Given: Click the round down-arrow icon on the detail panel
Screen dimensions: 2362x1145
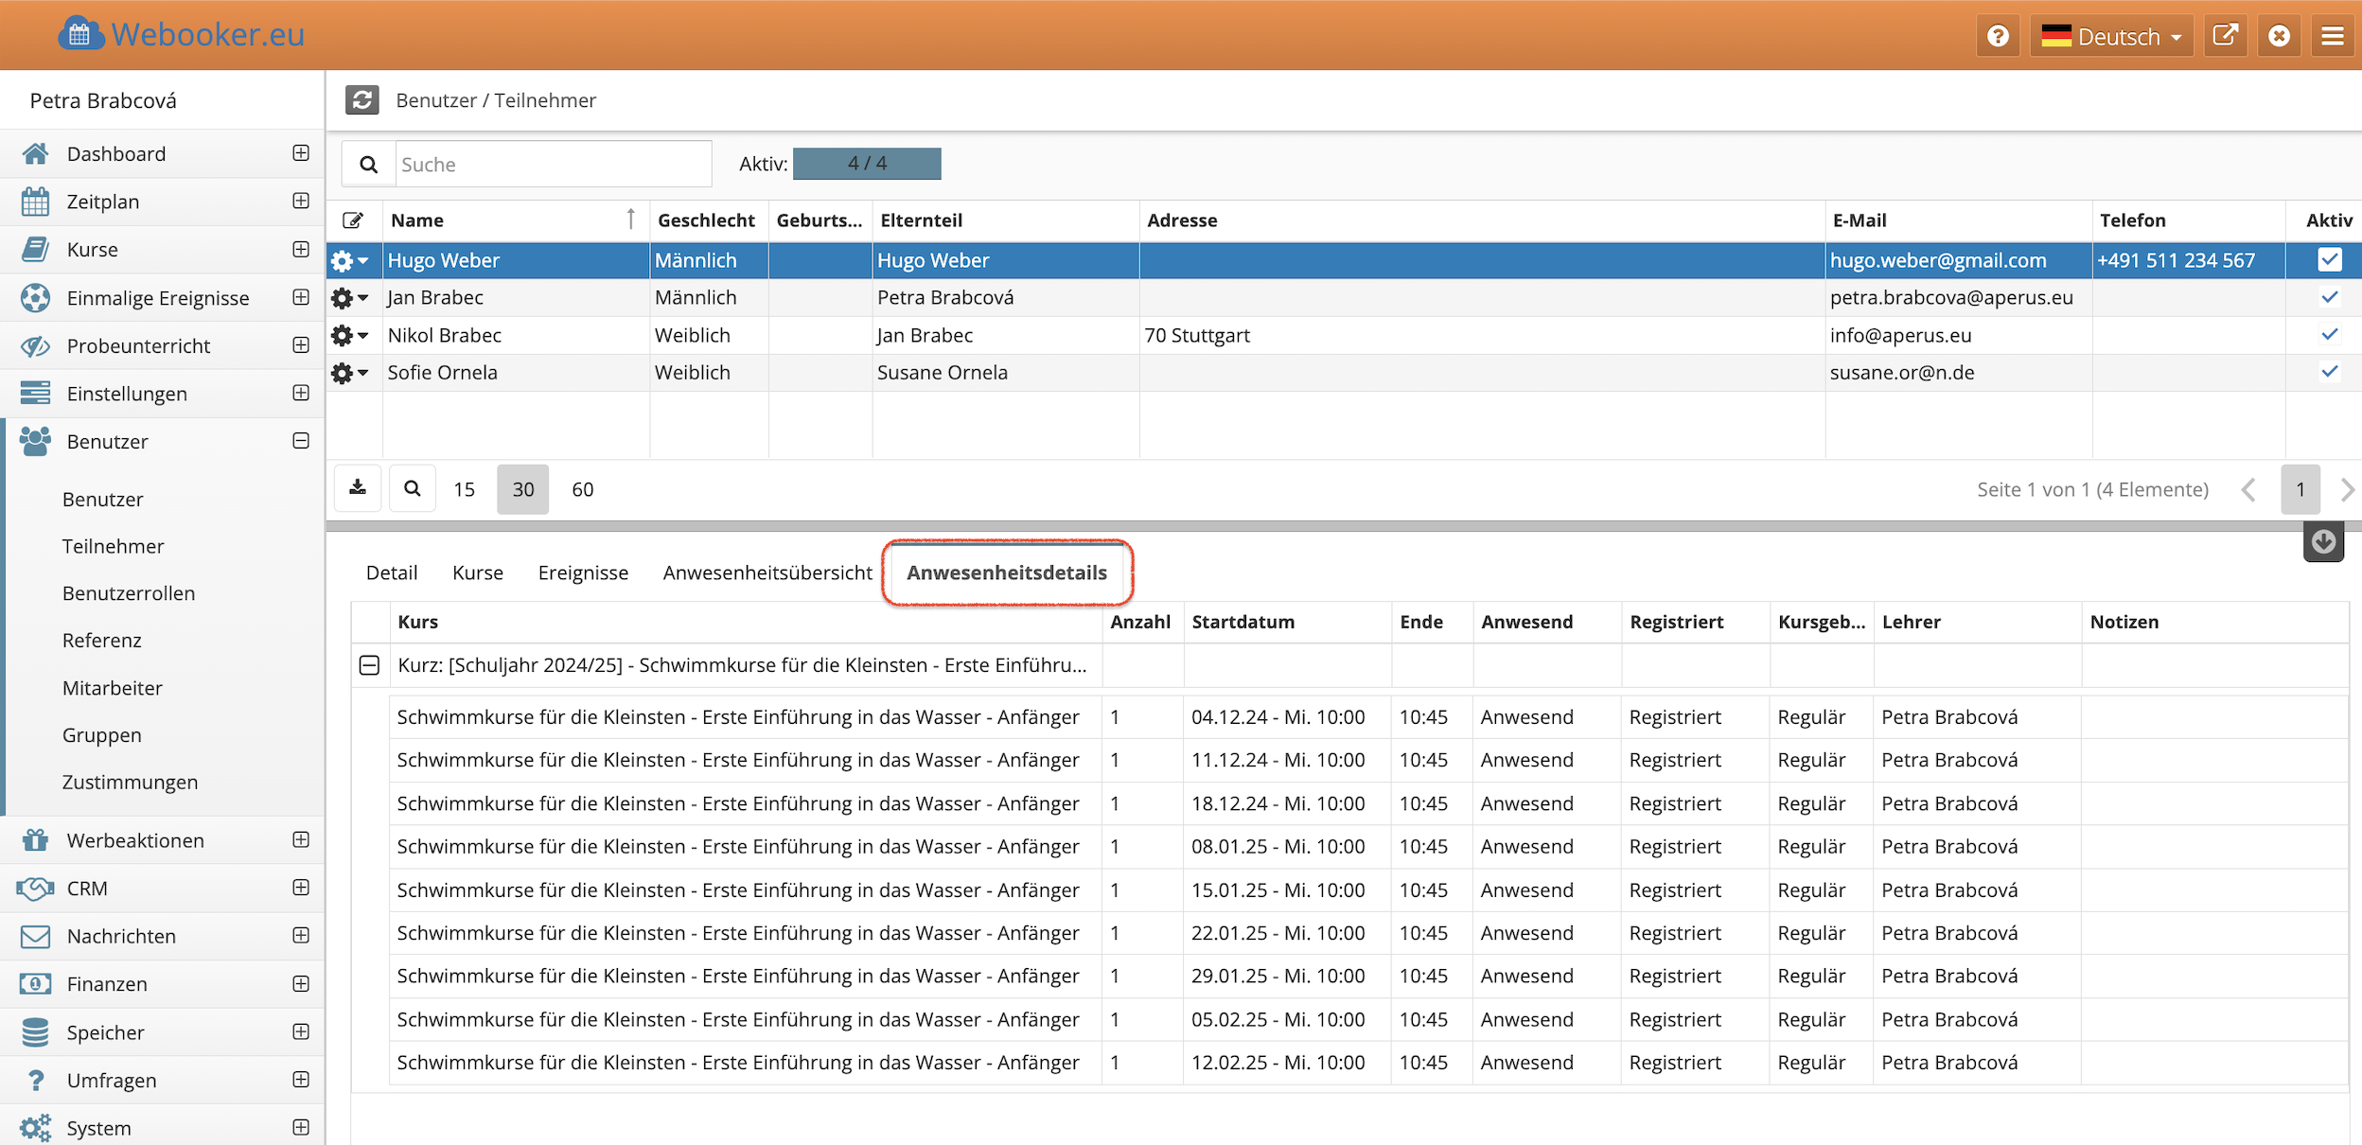Looking at the screenshot, I should click(x=2323, y=542).
